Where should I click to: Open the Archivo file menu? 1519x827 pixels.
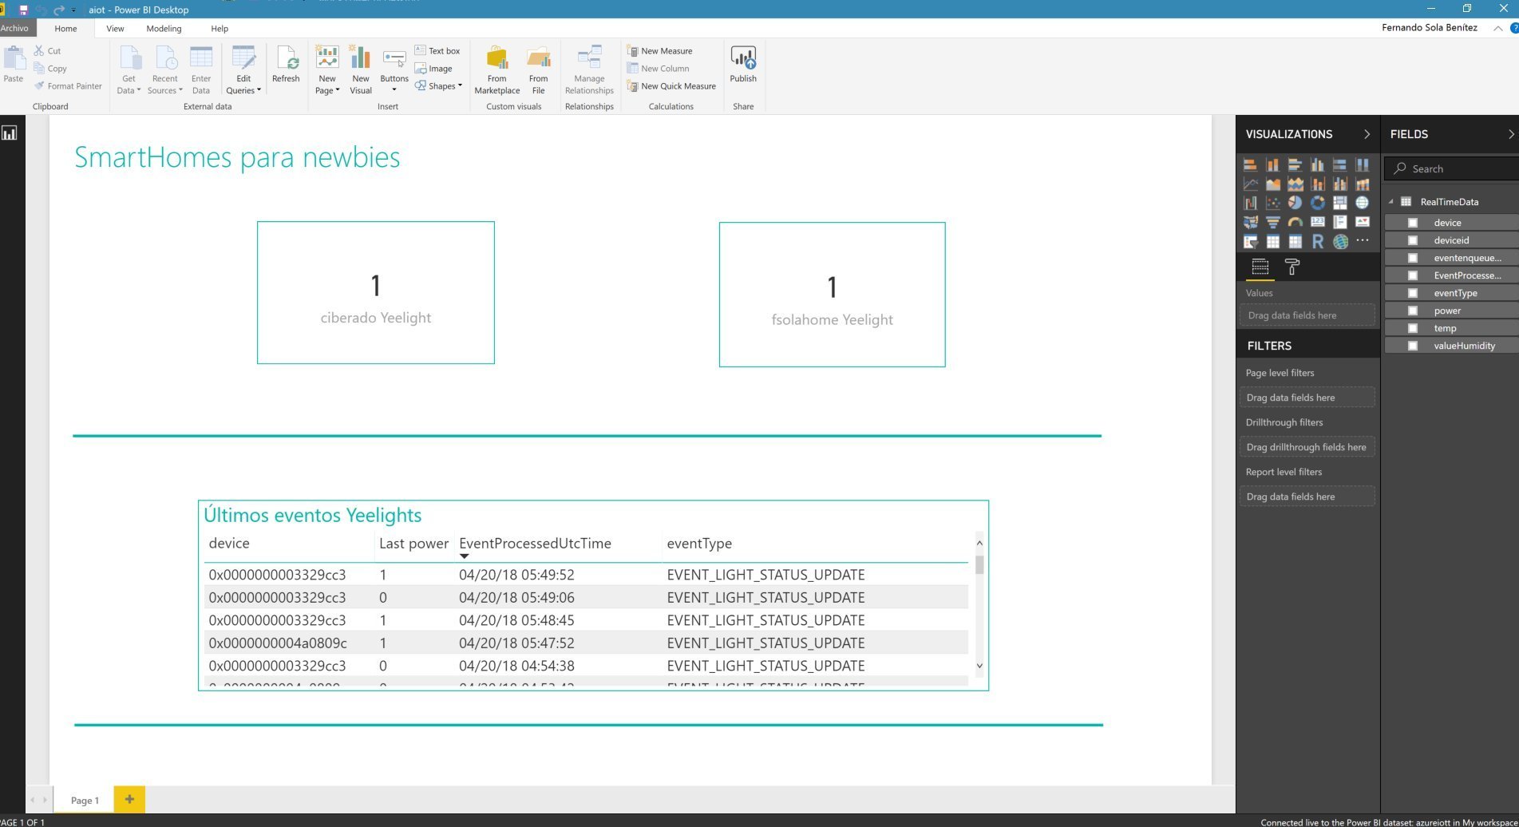[x=14, y=28]
